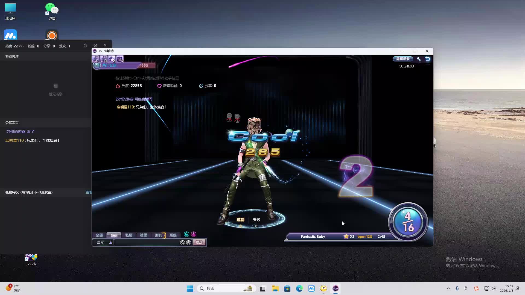Image resolution: width=525 pixels, height=295 pixels.
Task: Click the 查看 link beside 礼物特权
Action: click(x=89, y=192)
